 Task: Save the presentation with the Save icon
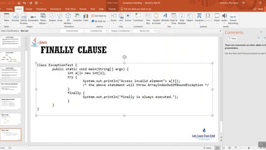(19, 3)
